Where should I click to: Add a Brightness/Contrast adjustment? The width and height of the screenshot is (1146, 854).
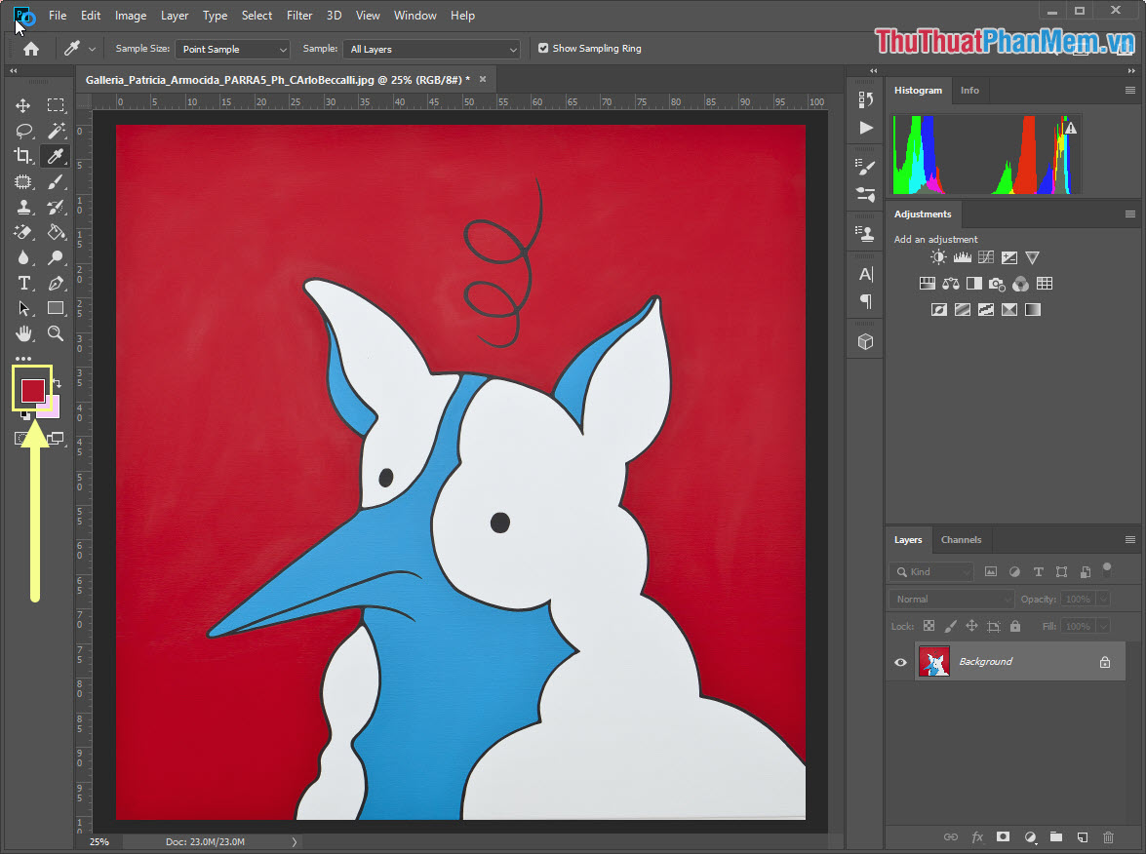pos(938,256)
